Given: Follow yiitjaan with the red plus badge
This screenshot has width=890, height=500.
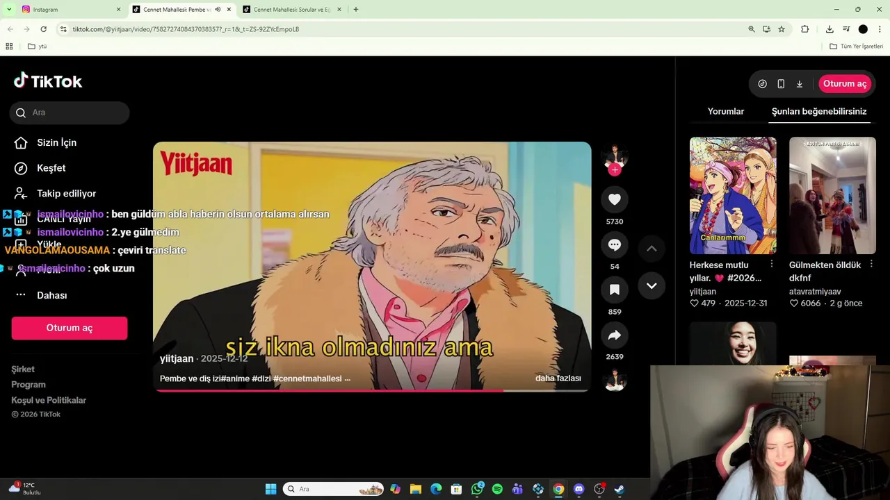Looking at the screenshot, I should point(615,169).
